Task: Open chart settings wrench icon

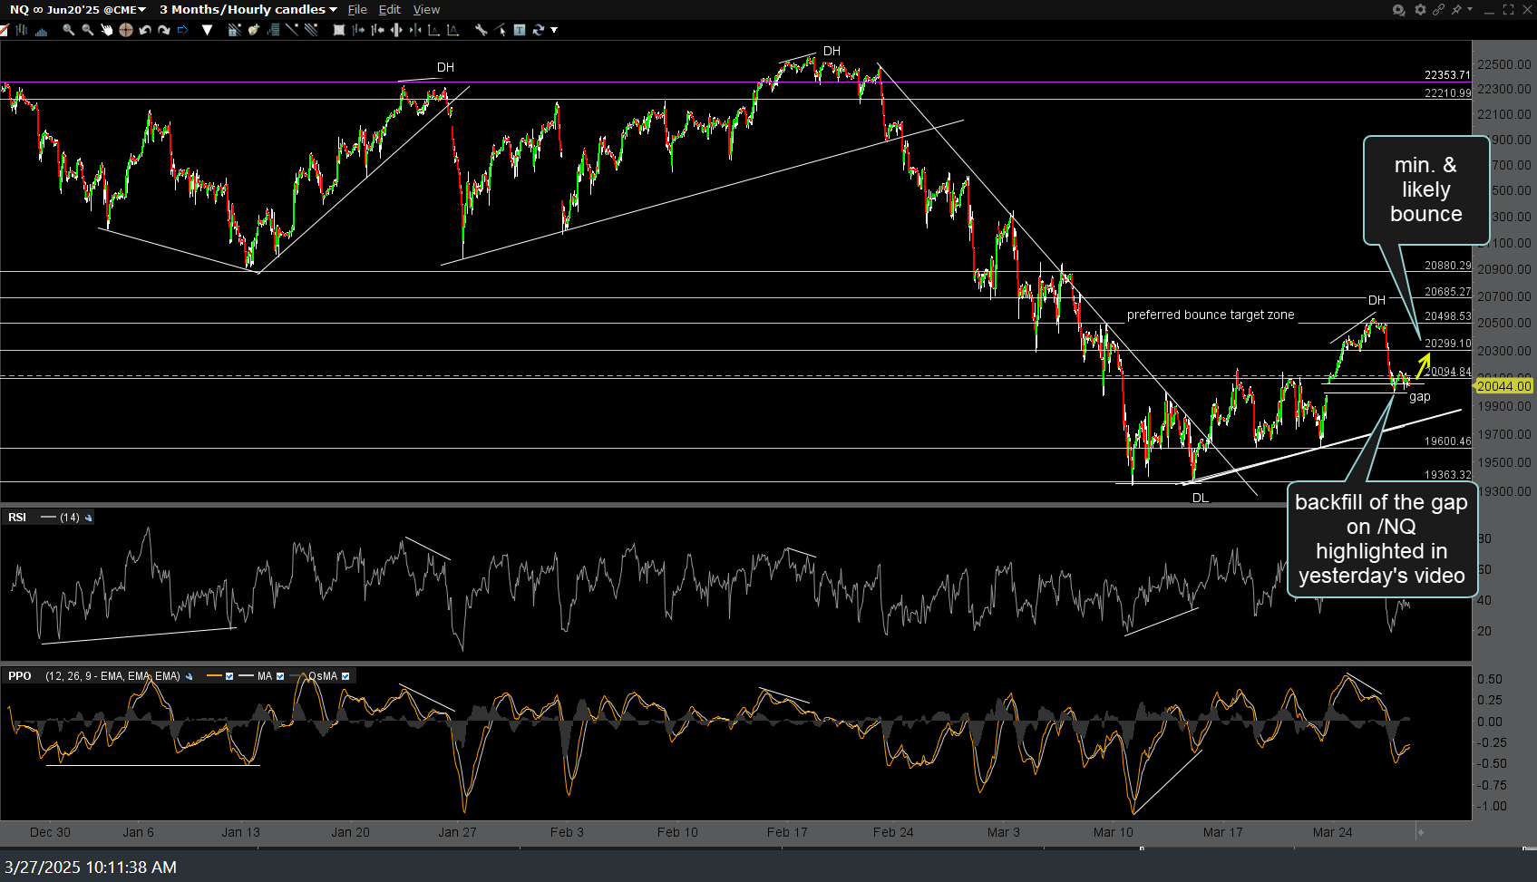Action: tap(481, 30)
